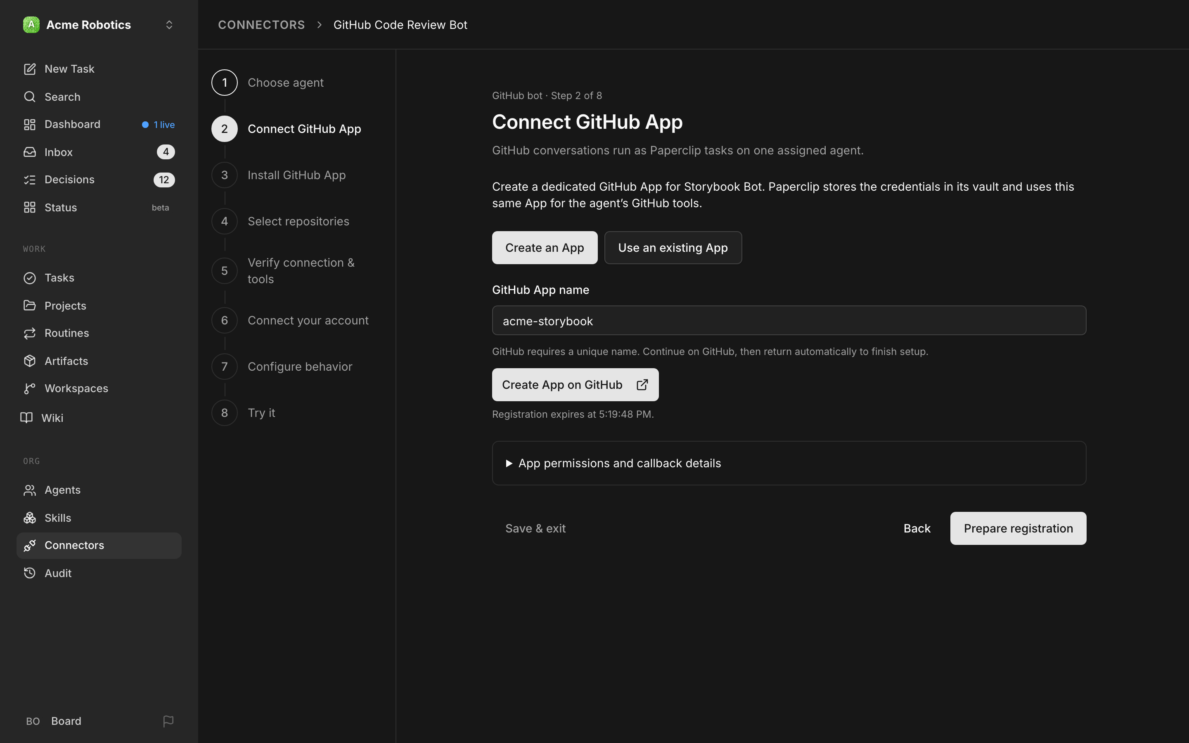Click the Status grid icon
This screenshot has width=1189, height=743.
click(x=29, y=207)
